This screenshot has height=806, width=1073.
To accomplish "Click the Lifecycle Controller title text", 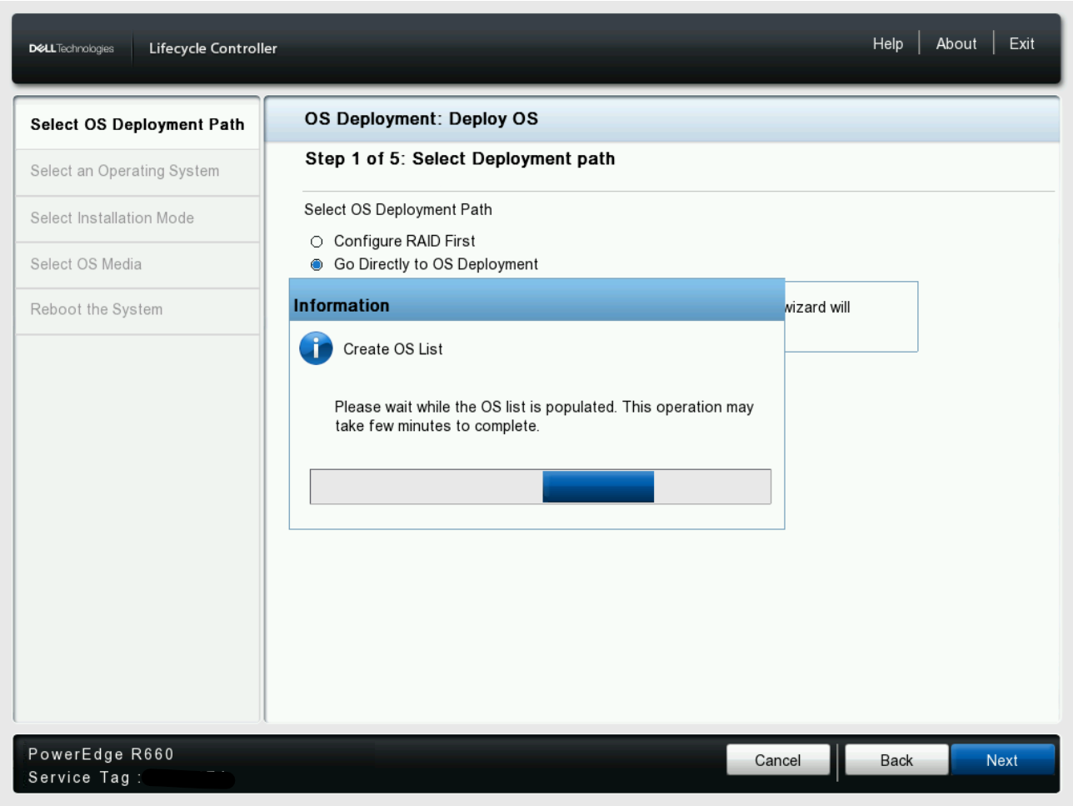I will [x=213, y=48].
